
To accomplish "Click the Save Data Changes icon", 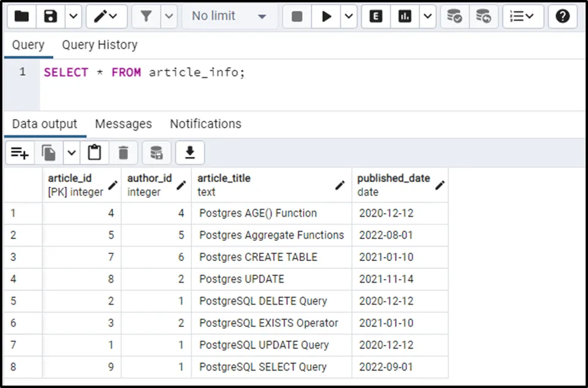I will (x=156, y=153).
